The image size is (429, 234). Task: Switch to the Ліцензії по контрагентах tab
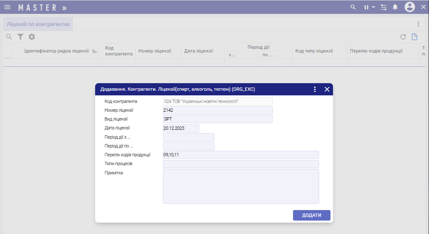38,24
